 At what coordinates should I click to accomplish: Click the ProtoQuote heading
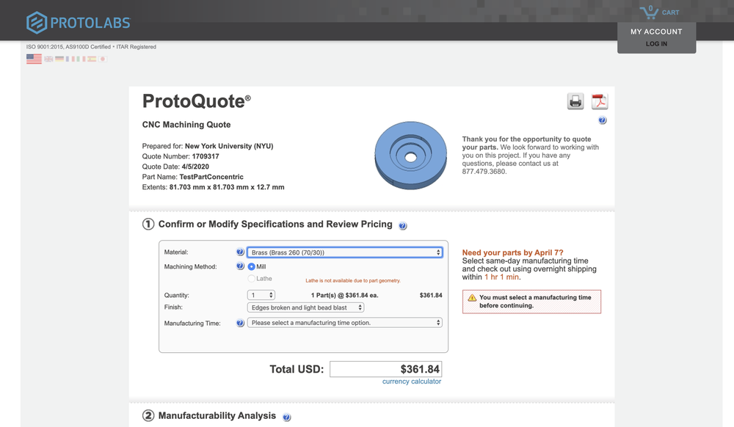point(196,101)
